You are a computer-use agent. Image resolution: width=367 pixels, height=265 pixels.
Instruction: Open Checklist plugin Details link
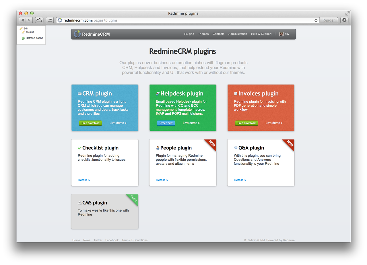[84, 180]
